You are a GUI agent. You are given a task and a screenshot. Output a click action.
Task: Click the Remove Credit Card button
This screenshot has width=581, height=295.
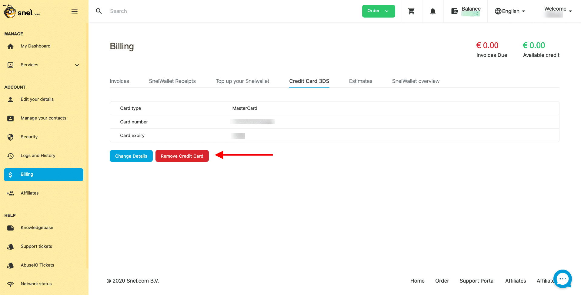[x=182, y=156]
